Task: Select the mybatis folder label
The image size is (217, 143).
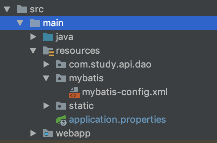Action: tap(86, 78)
